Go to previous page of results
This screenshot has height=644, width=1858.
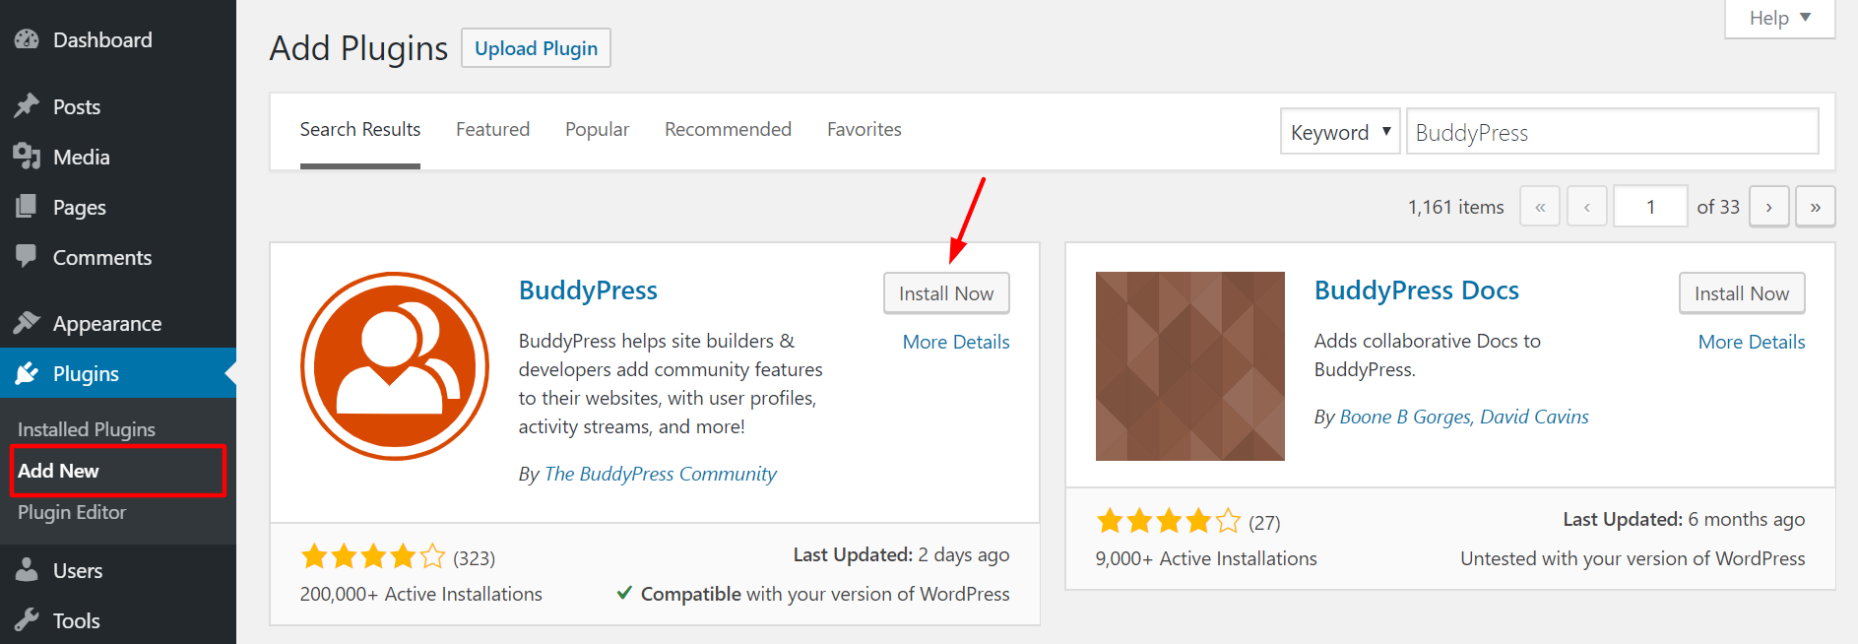point(1587,207)
